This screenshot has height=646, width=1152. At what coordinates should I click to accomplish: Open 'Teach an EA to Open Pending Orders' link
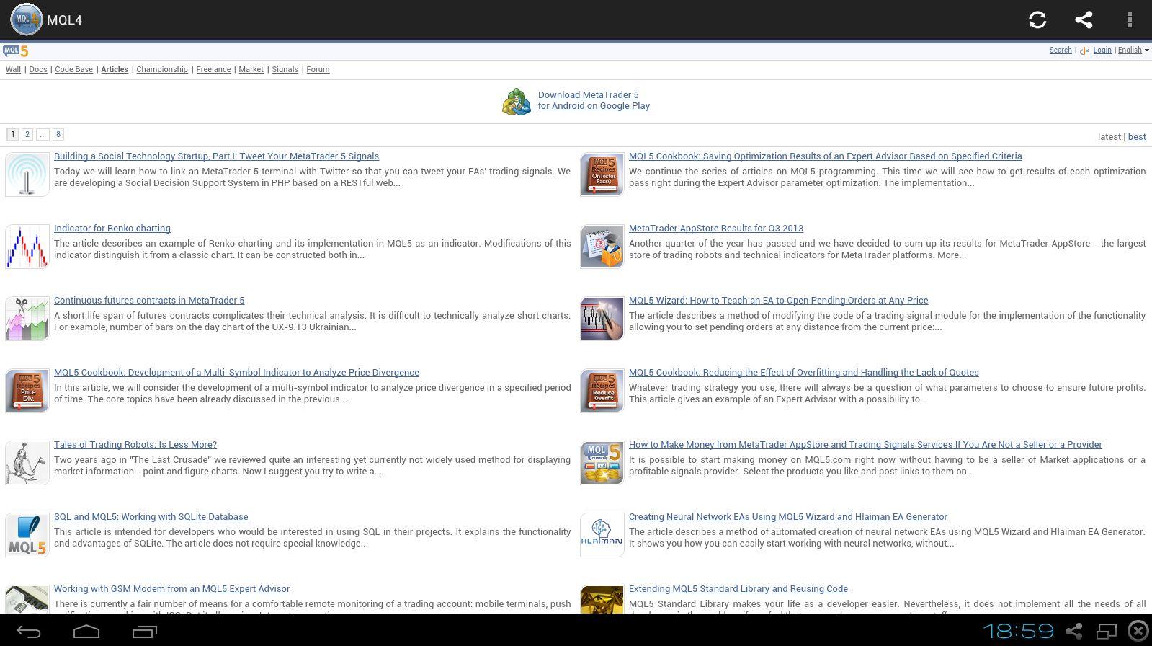click(x=779, y=300)
